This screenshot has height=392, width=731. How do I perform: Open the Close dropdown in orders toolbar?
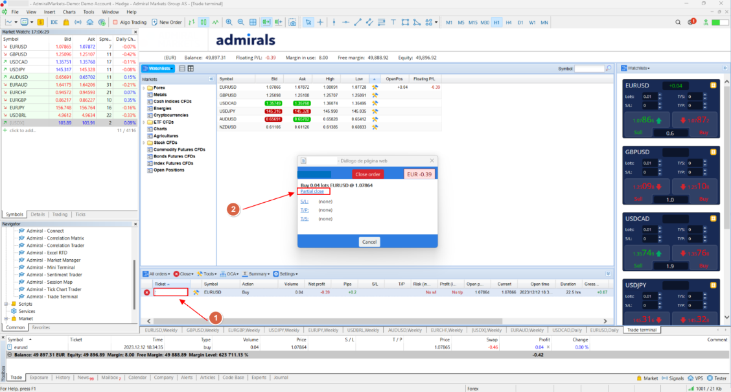point(183,274)
